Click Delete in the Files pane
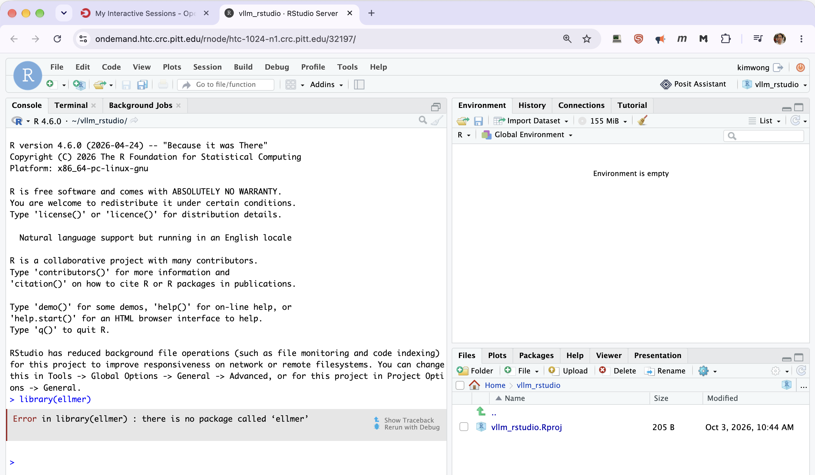 pos(618,370)
